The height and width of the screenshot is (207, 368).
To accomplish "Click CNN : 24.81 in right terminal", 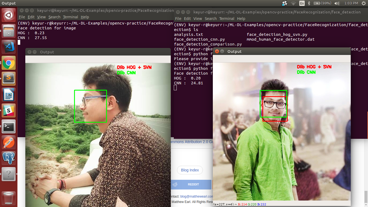I will 189,83.
